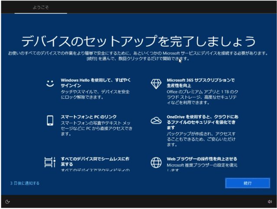This screenshot has width=277, height=209.
Task: Click the 3 日後に通知する link
Action: pyautogui.click(x=25, y=183)
